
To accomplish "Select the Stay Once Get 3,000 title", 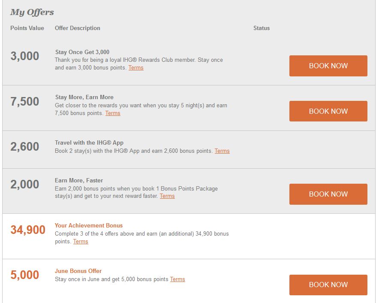I will 82,52.
